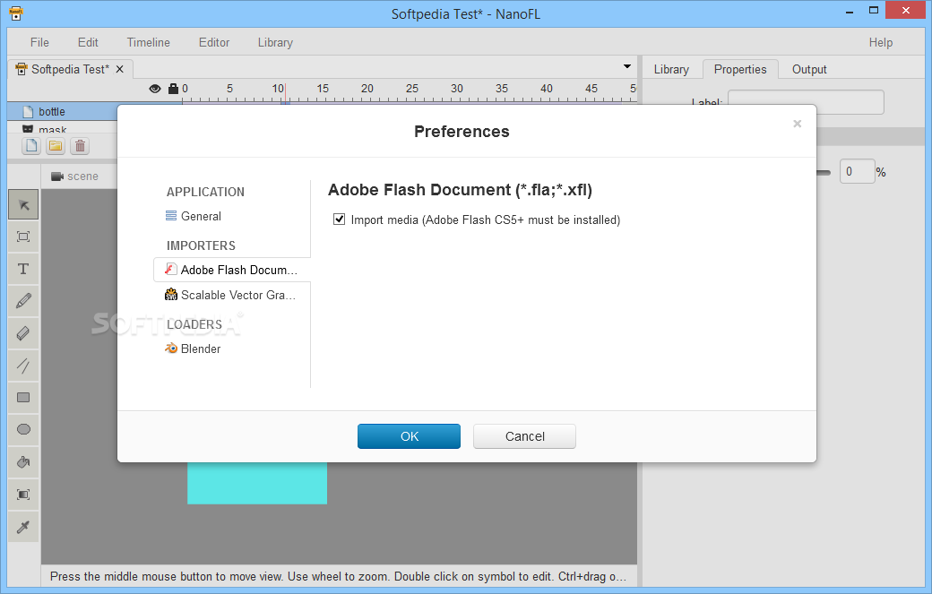
Task: Click the SVG importer icon
Action: point(171,295)
